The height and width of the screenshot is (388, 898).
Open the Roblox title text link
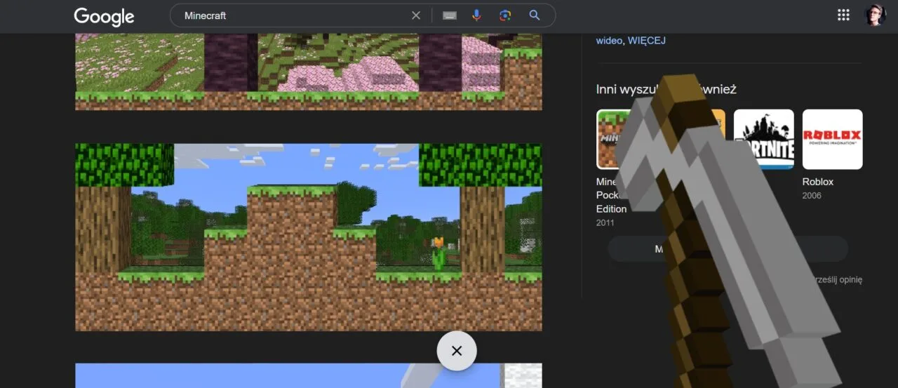pos(818,182)
